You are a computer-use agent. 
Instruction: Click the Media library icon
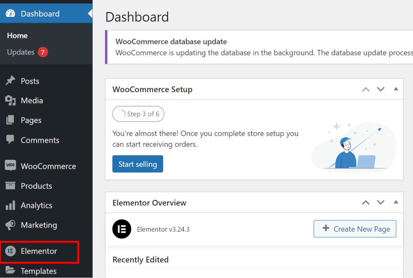click(10, 100)
